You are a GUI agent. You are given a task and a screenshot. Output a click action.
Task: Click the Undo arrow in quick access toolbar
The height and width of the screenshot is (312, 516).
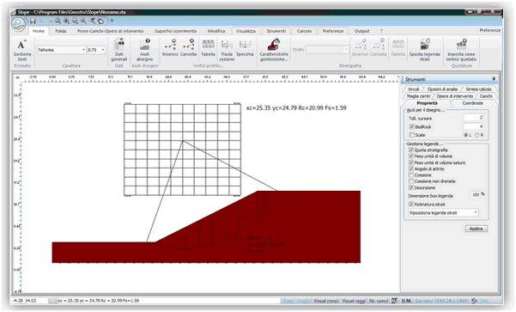[41, 21]
